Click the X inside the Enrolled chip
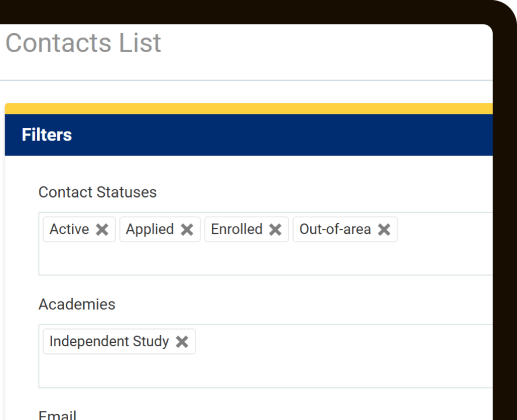 [275, 229]
